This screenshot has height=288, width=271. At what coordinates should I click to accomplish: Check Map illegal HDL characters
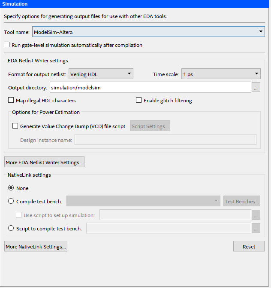[11, 101]
